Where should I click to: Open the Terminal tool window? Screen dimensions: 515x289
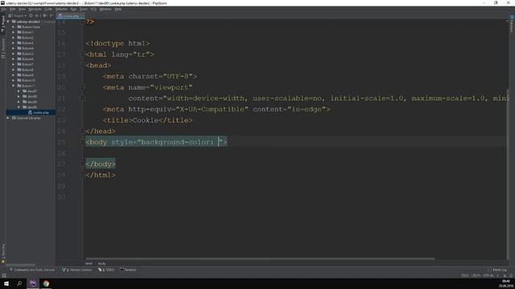click(128, 270)
